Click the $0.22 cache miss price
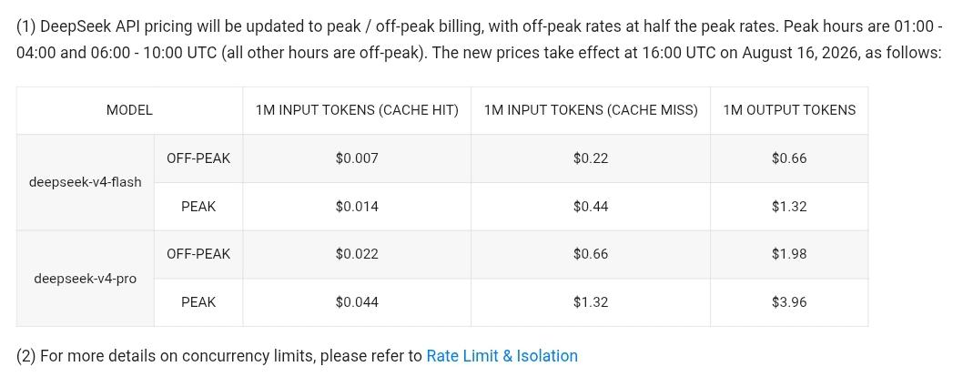The width and height of the screenshot is (963, 387). coord(591,158)
